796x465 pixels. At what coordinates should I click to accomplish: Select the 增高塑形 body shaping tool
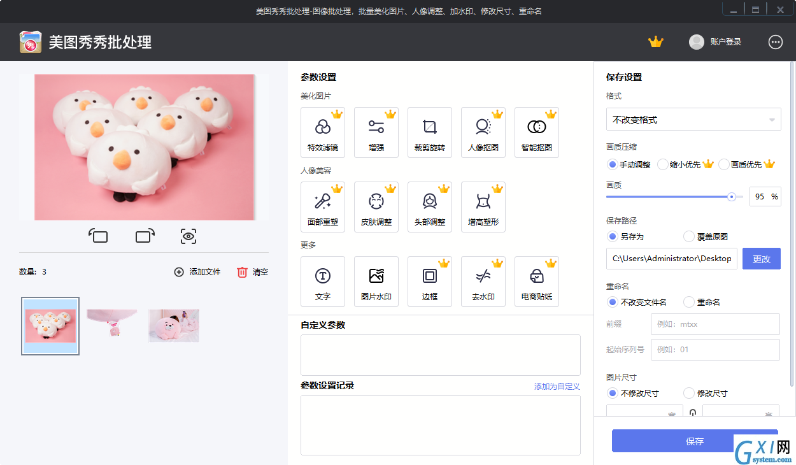[483, 207]
